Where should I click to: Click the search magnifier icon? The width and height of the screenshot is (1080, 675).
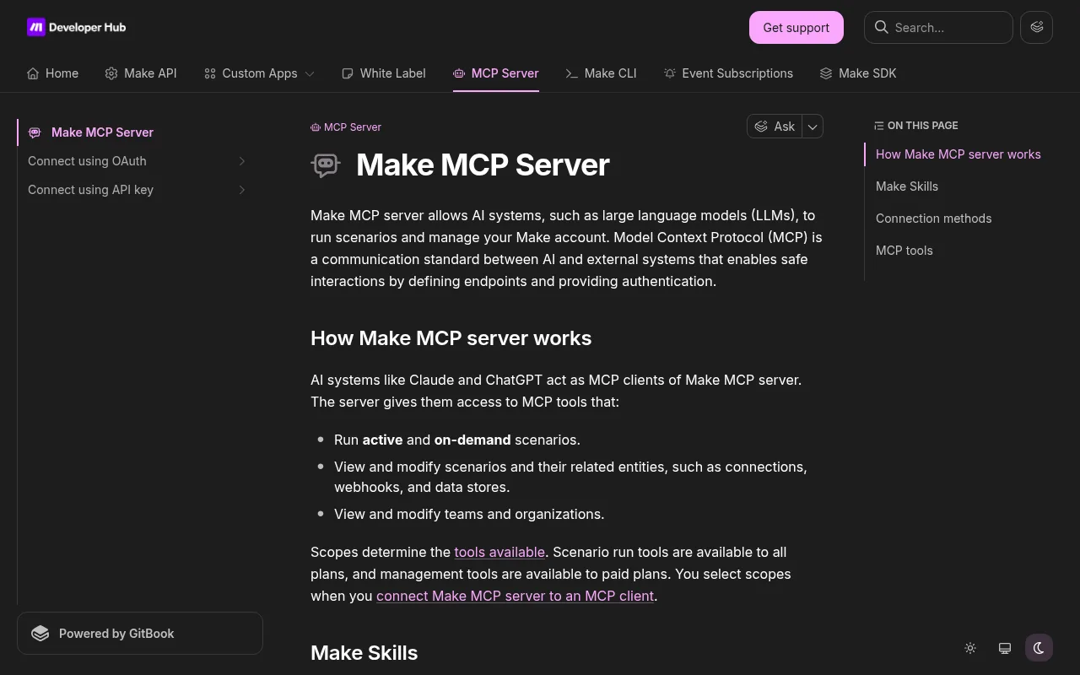click(x=881, y=27)
